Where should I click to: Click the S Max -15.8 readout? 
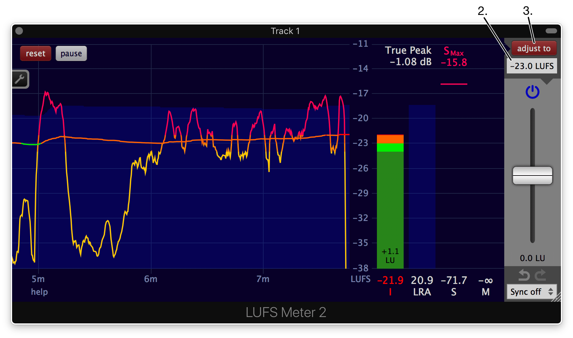point(454,57)
